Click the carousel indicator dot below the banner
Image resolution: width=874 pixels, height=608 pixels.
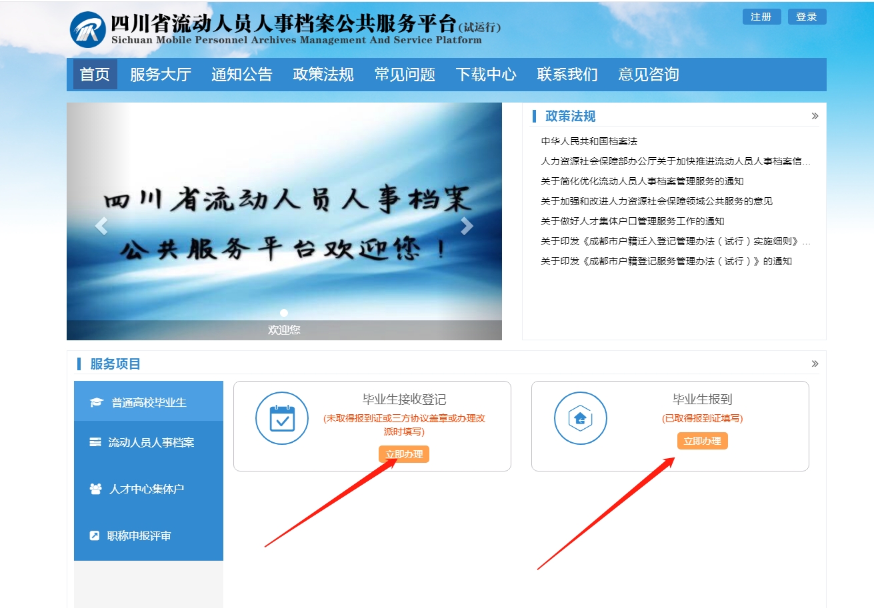click(x=283, y=312)
